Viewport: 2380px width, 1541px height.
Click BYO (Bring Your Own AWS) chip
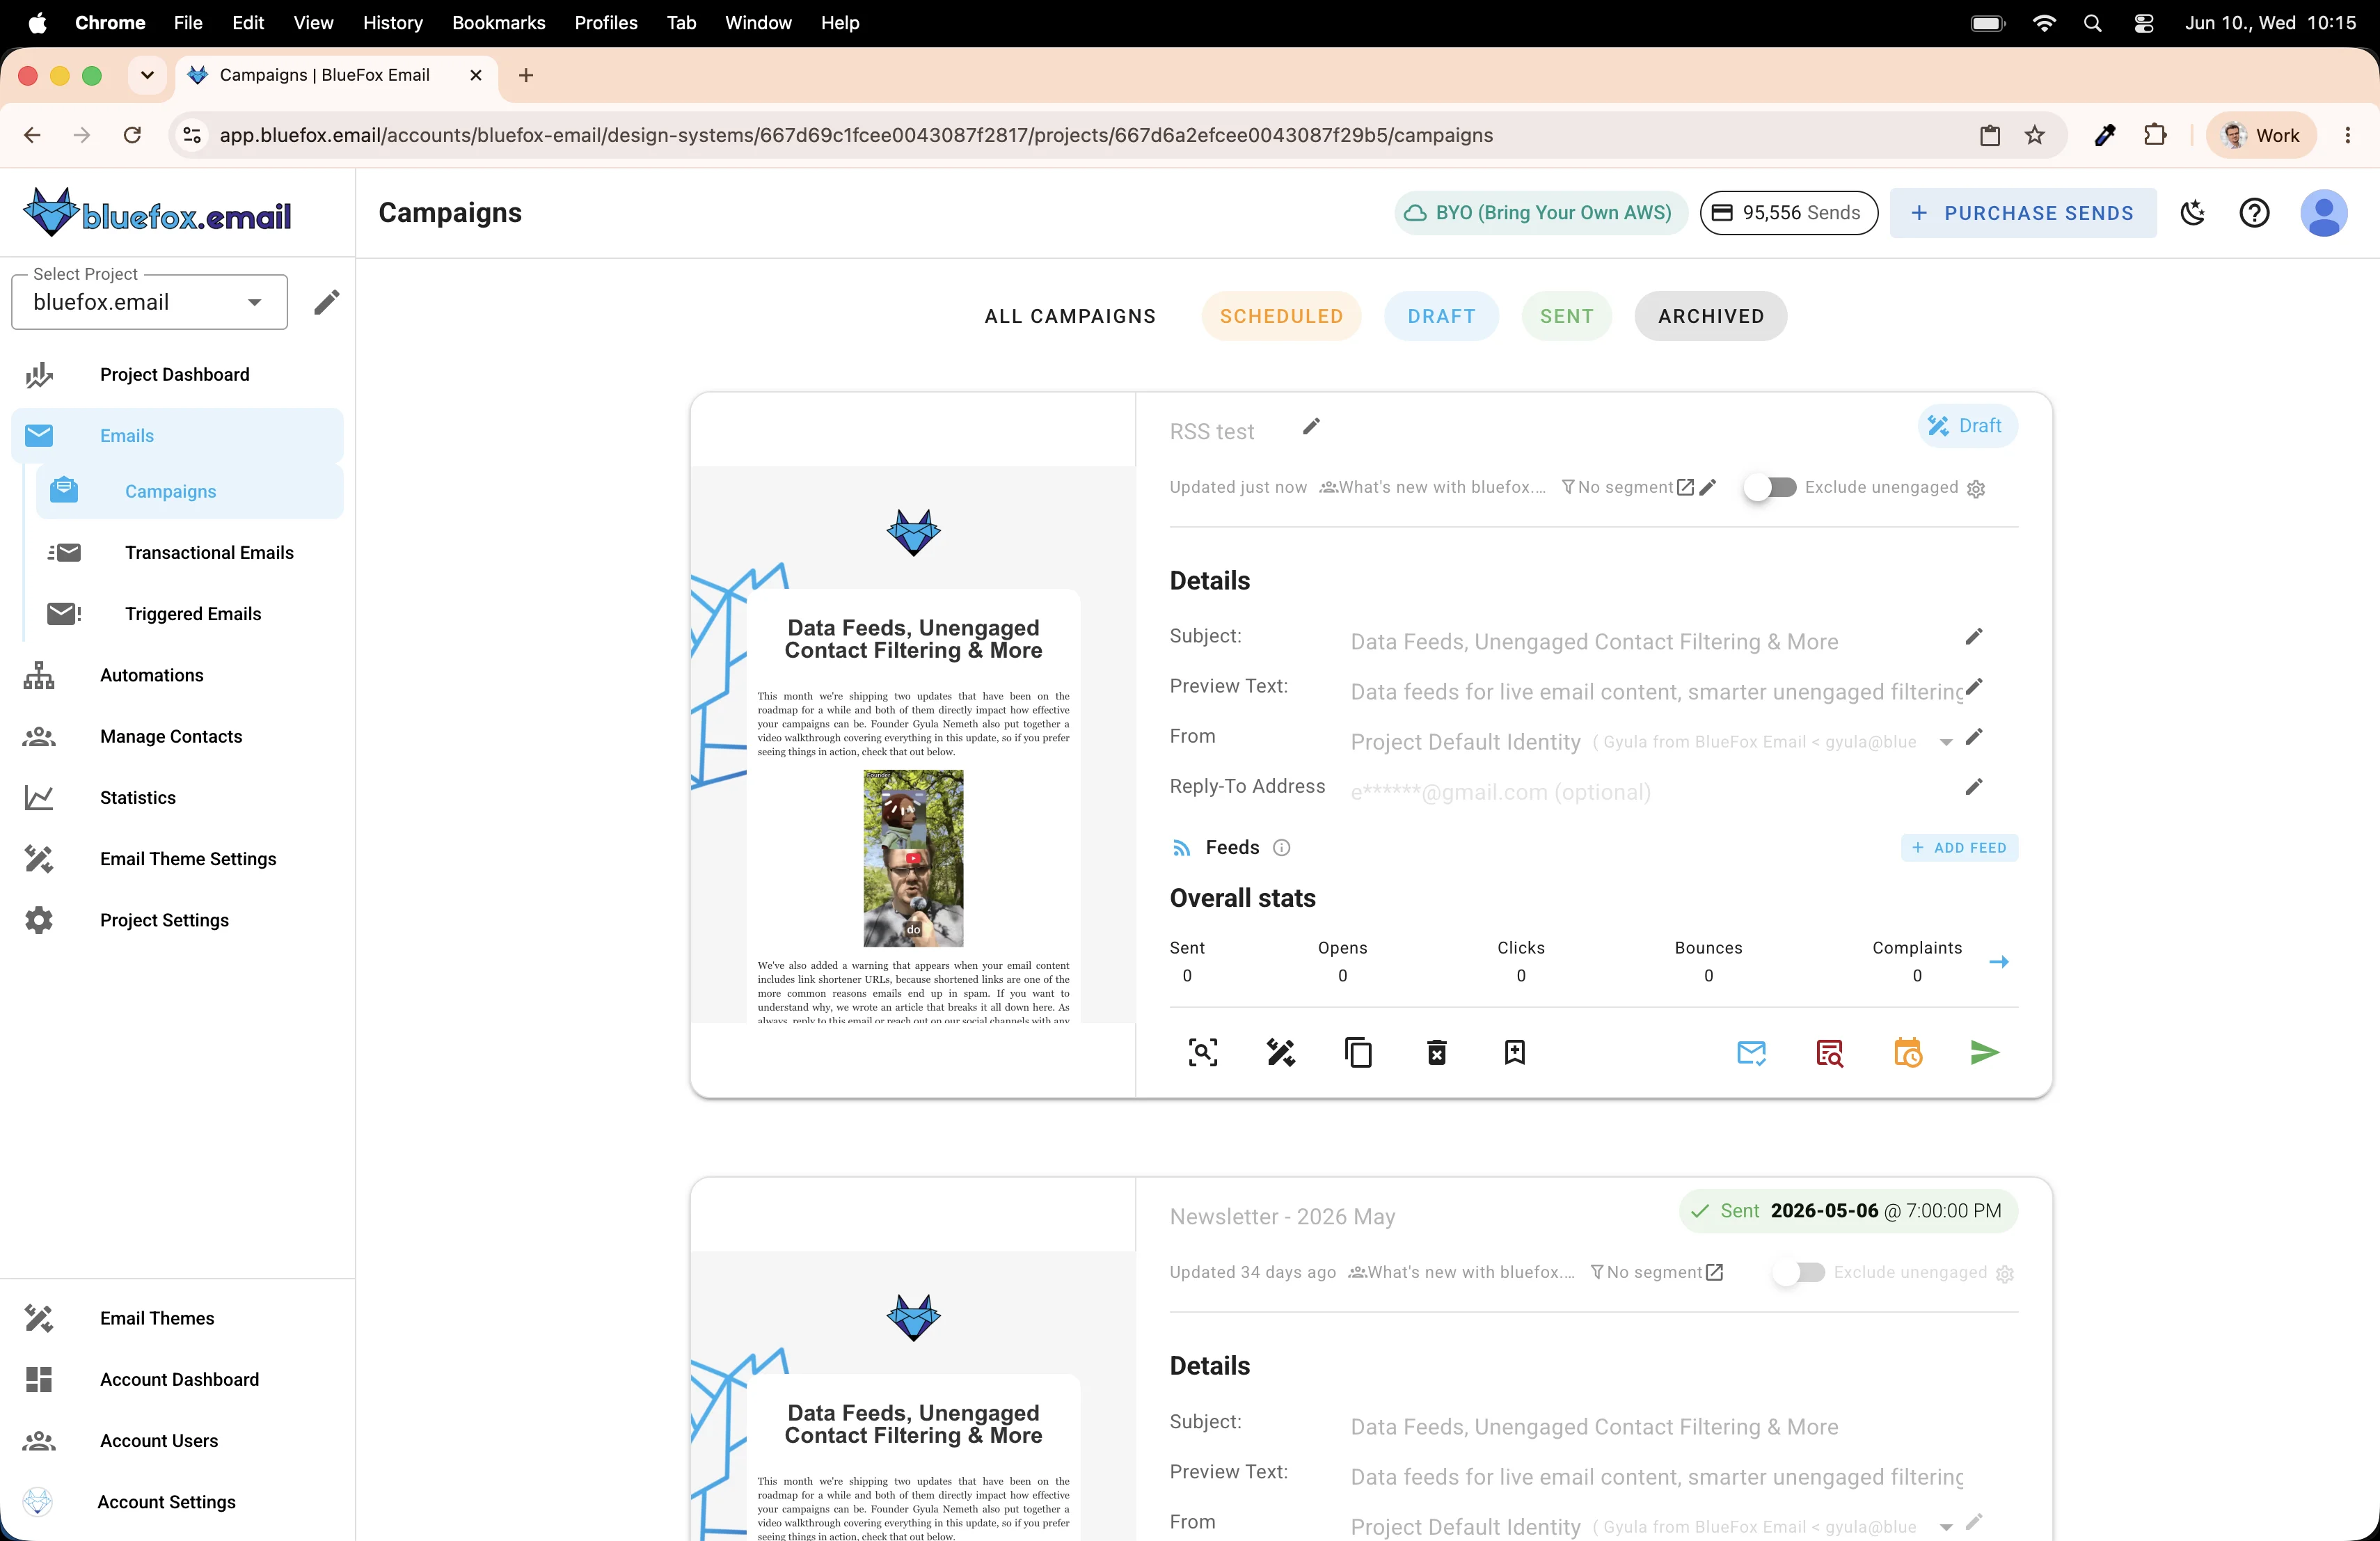1540,213
